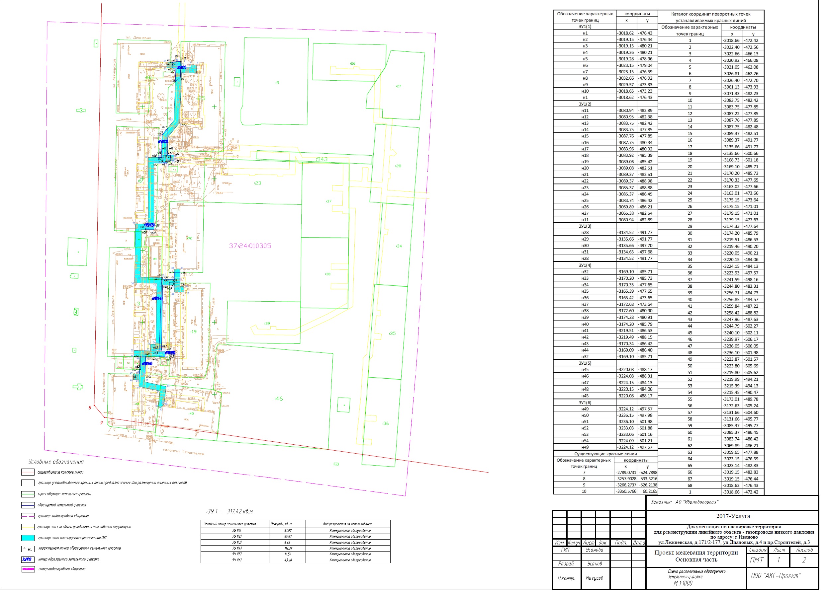826x594 pixels.
Task: Click the 'Вид разрешения на использование' column header
Action: 347,524
